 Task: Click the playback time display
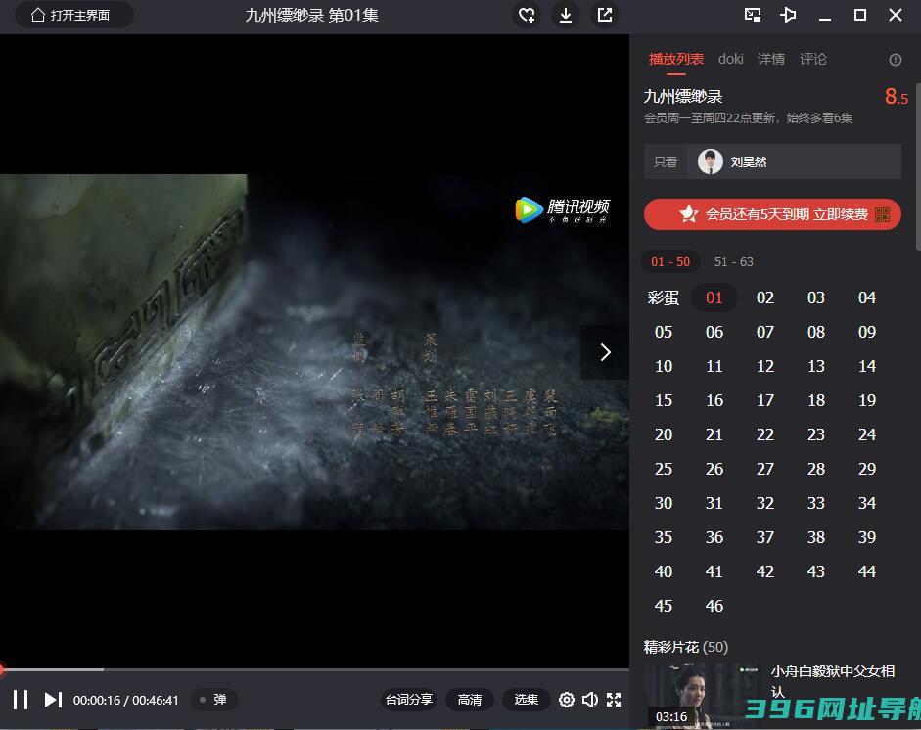click(x=125, y=700)
